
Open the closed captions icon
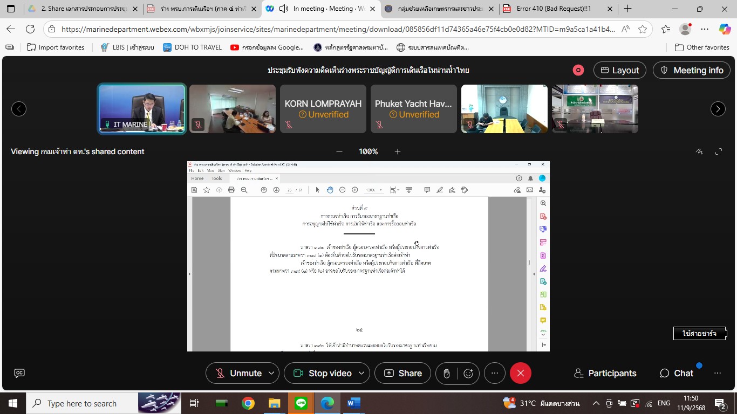click(x=19, y=373)
